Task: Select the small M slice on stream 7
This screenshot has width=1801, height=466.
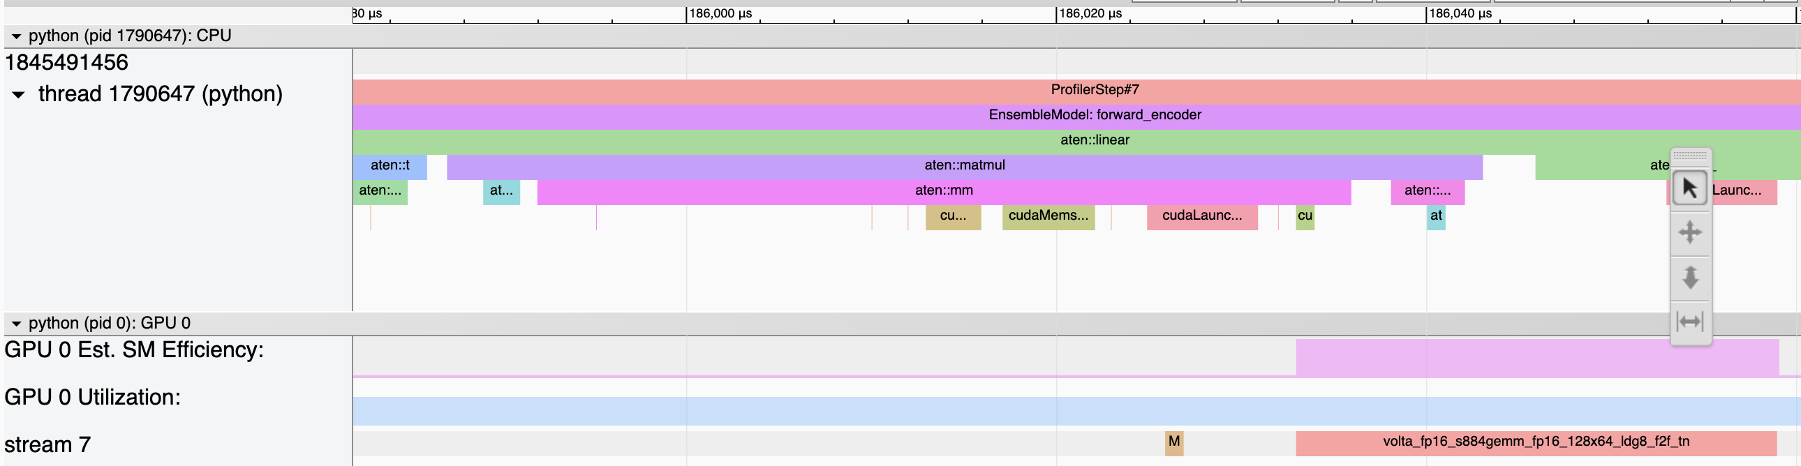Action: 1174,442
